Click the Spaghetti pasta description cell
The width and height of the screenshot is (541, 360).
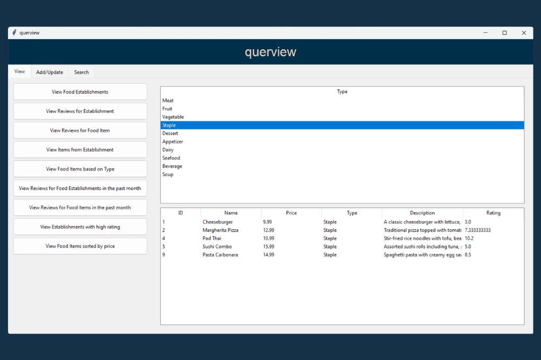pyautogui.click(x=422, y=255)
